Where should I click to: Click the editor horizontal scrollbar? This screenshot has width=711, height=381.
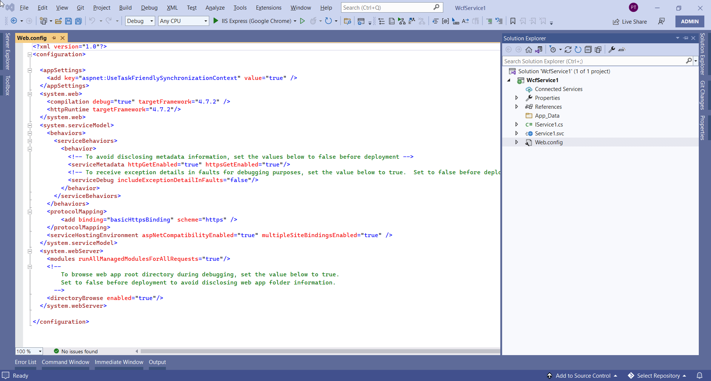click(320, 351)
